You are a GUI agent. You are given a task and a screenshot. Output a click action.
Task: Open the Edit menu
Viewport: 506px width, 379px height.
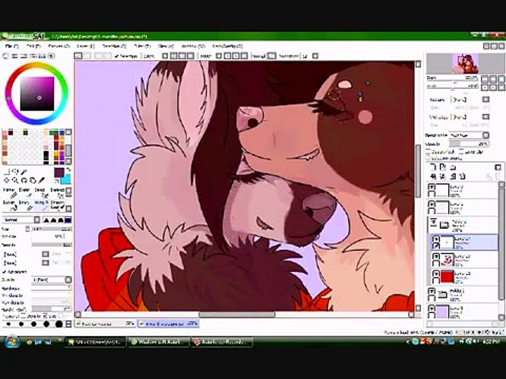pos(34,46)
